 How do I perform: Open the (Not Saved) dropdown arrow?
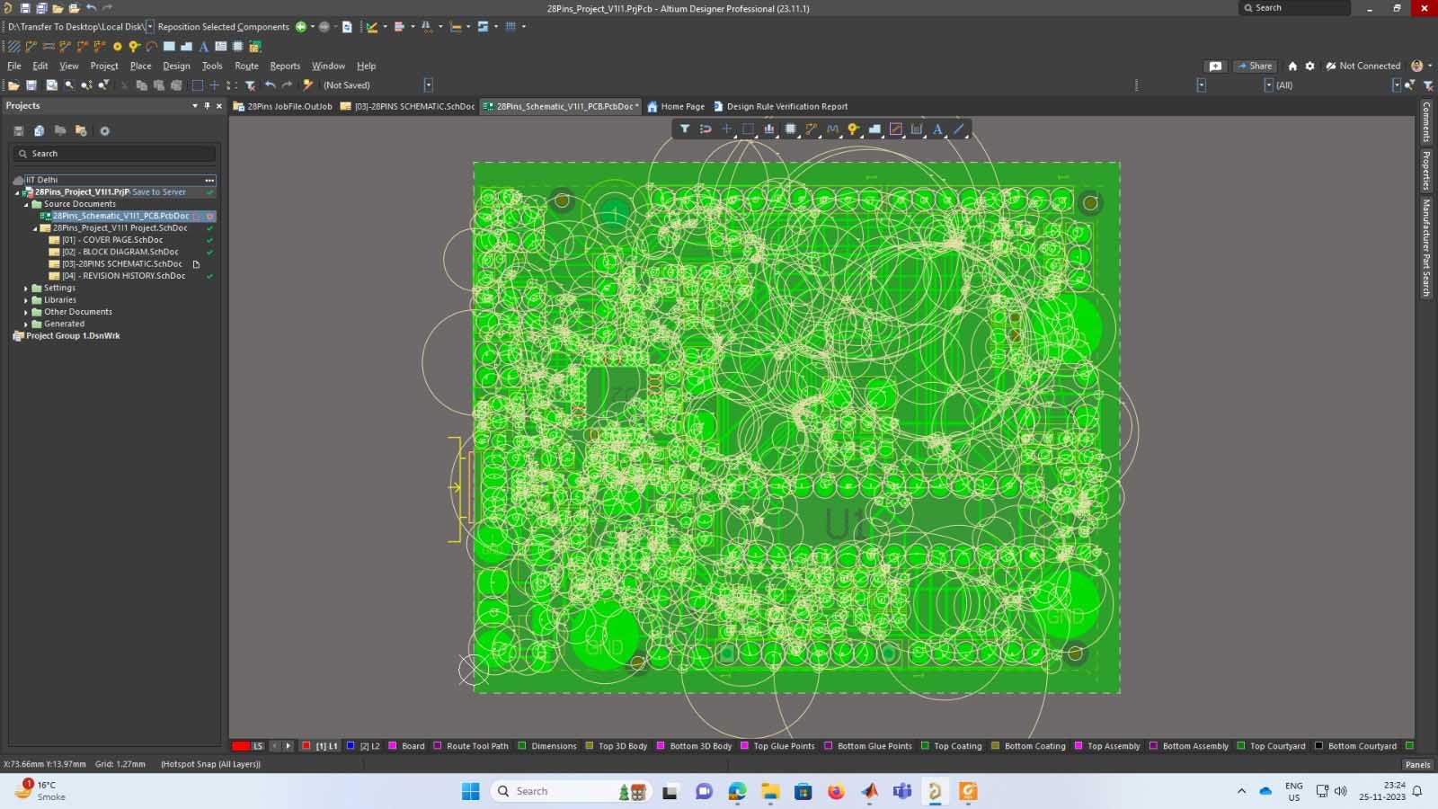428,85
